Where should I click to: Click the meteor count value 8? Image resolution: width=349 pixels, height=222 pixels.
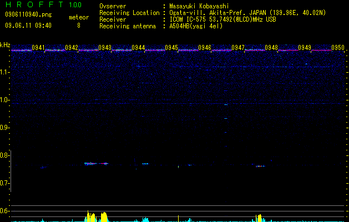coord(79,26)
